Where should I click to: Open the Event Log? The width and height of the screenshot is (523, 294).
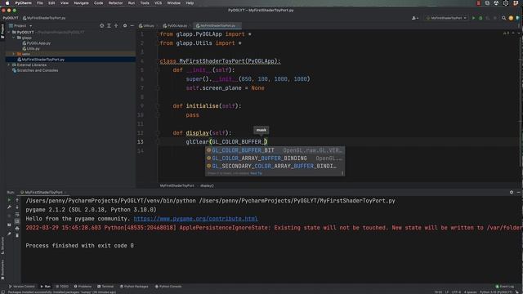[x=505, y=287]
